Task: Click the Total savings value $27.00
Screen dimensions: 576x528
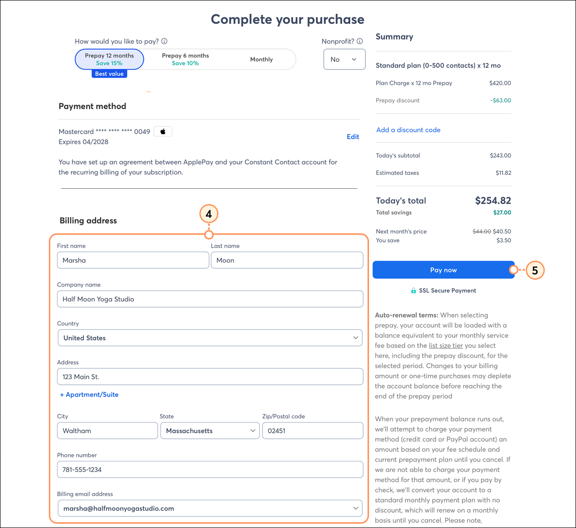Action: (x=502, y=213)
